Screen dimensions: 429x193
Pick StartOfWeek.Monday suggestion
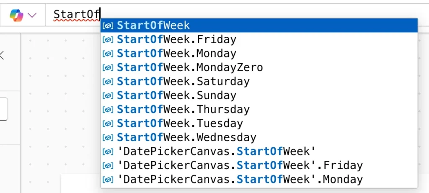point(259,53)
